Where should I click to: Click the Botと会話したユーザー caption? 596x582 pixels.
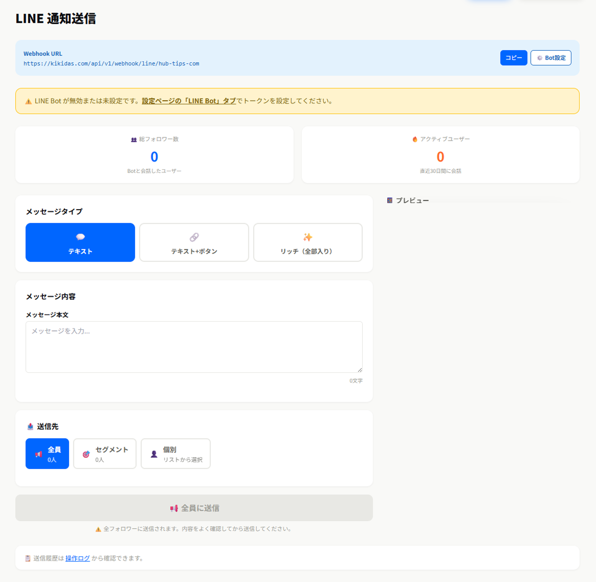(x=154, y=171)
